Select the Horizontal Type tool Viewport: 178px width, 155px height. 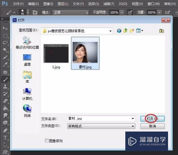pyautogui.click(x=5, y=138)
